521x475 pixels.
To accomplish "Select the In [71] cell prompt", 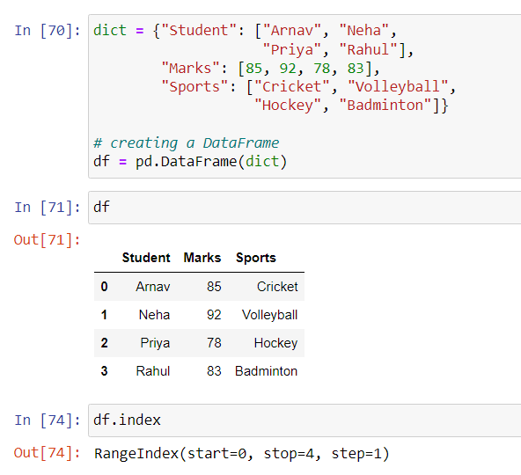I will 48,208.
